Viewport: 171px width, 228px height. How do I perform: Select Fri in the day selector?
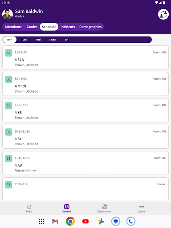click(x=67, y=40)
